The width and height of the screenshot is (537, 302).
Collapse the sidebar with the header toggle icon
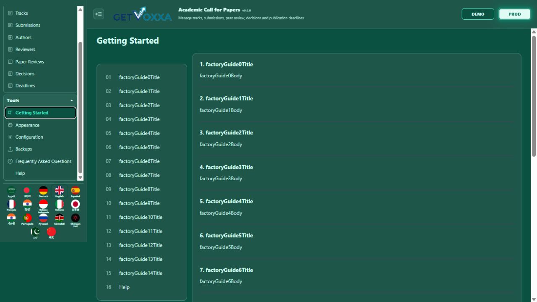pos(99,14)
